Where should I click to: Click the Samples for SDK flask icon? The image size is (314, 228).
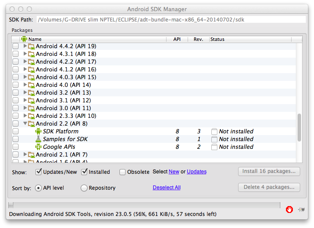pyautogui.click(x=38, y=139)
